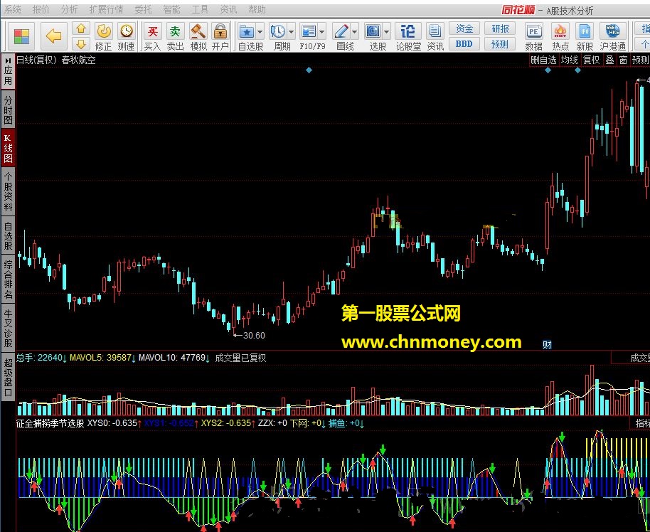Toggle the 预测 chart prediction option
Viewport: 650px width, 532px height.
pyautogui.click(x=641, y=60)
